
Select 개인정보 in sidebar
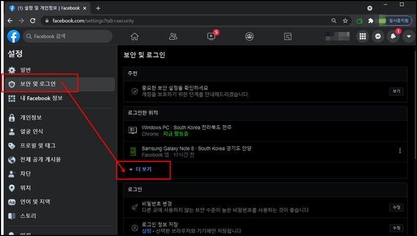point(59,117)
